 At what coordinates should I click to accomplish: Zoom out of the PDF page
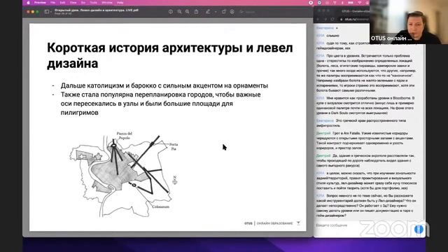click(179, 12)
